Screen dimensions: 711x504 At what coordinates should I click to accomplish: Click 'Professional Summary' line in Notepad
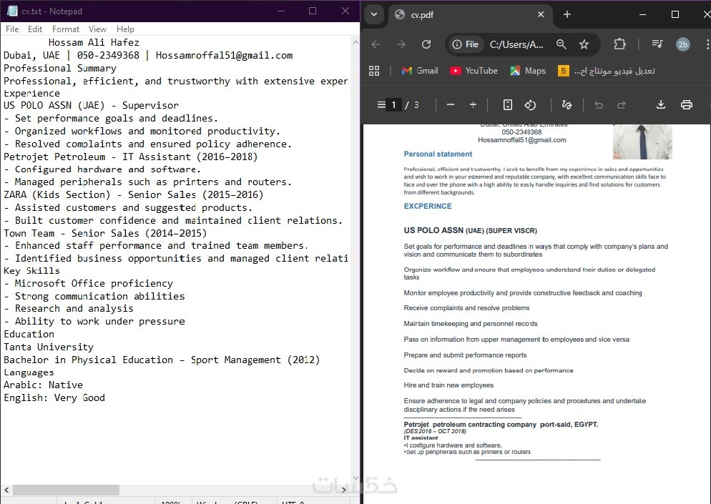click(60, 69)
